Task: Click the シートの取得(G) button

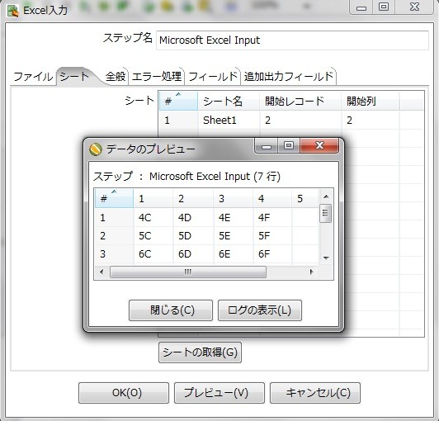Action: [200, 352]
